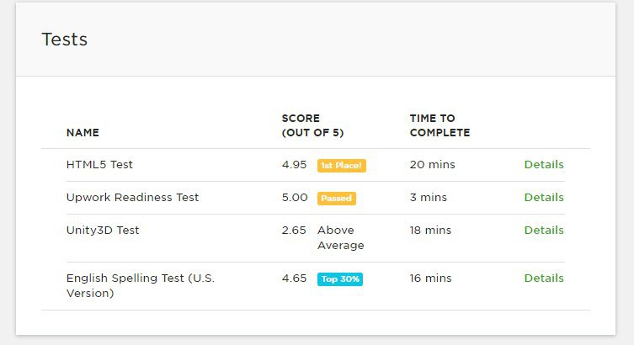Click the 1st Place! badge

point(341,166)
